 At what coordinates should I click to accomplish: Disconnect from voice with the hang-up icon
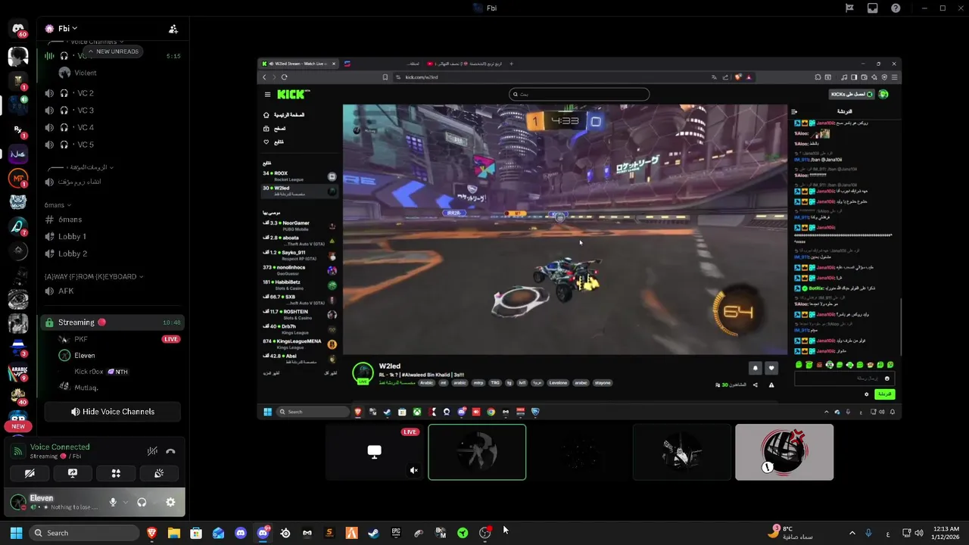[170, 451]
